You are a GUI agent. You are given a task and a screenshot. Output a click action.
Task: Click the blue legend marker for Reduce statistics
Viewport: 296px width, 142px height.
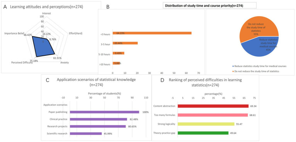point(234,66)
